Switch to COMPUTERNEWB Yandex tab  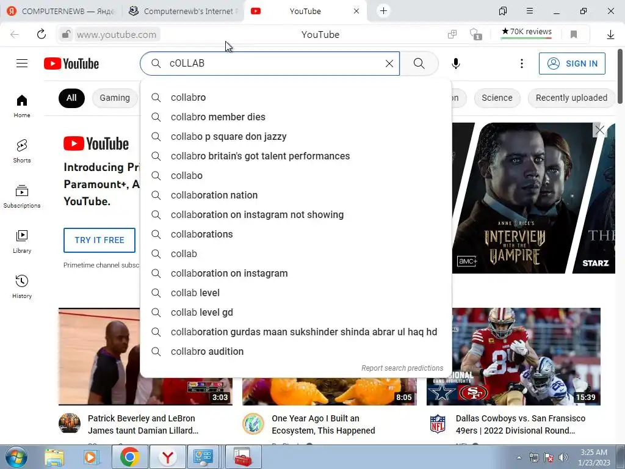(x=60, y=11)
